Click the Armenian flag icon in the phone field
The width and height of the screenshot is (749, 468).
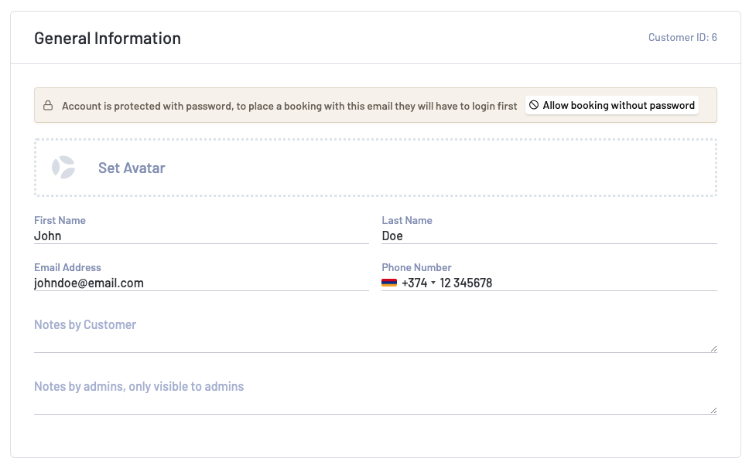pyautogui.click(x=389, y=283)
